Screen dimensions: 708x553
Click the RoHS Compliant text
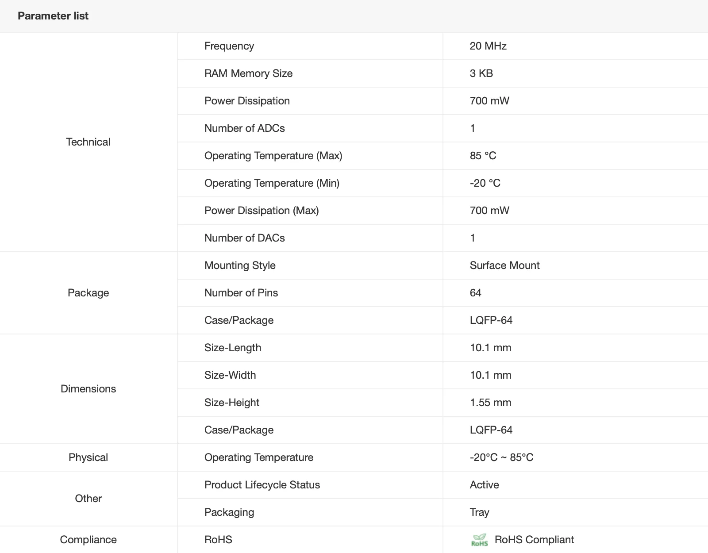point(534,540)
